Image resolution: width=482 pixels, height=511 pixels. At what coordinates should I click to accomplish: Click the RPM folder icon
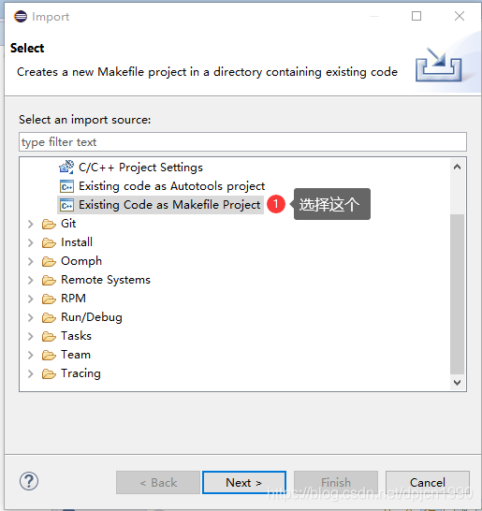49,299
